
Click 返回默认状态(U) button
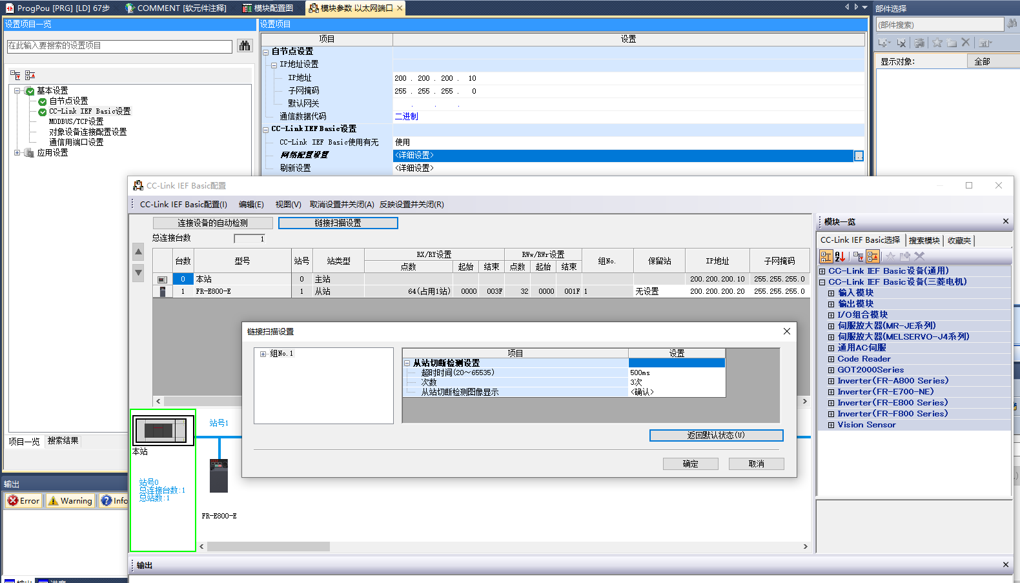(716, 436)
